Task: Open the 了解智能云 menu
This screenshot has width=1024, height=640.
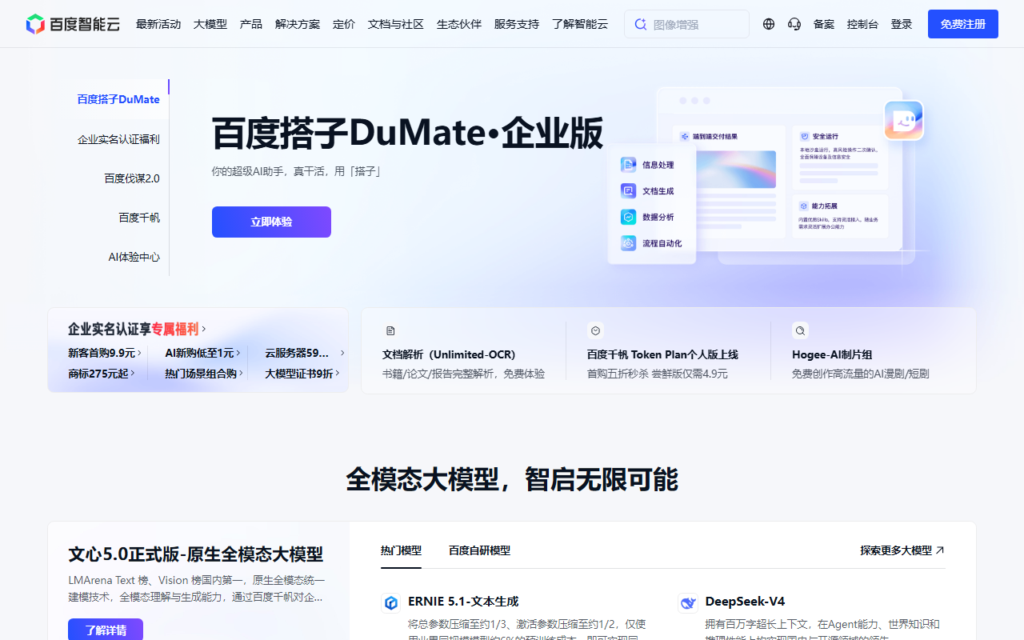Action: (x=580, y=24)
